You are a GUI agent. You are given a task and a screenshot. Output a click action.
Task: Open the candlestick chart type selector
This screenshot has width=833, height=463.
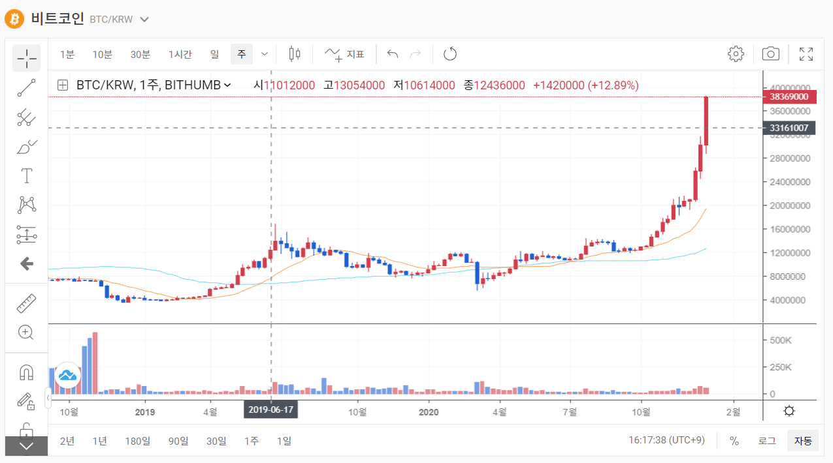pyautogui.click(x=295, y=54)
